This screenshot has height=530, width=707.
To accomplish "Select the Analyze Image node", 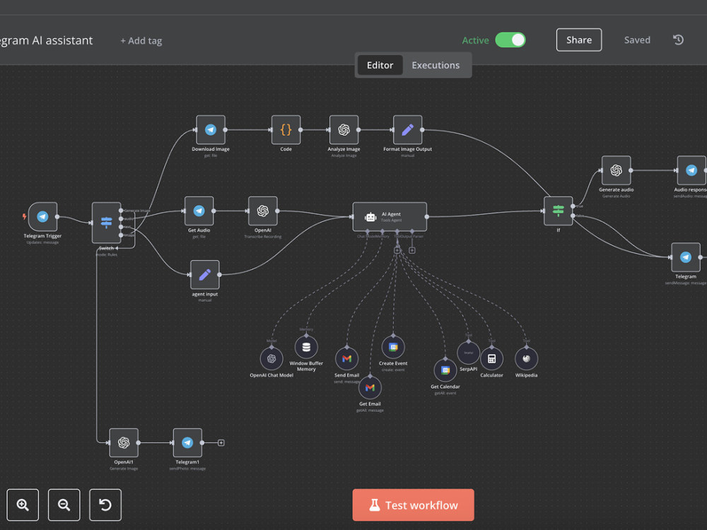I will pyautogui.click(x=344, y=130).
